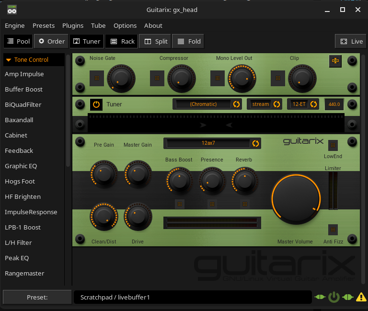This screenshot has width=368, height=311.
Task: Click the right engine output connection icon
Action: point(348,297)
